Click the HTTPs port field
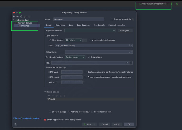Viewport: 182px width, 130px height. point(72,77)
